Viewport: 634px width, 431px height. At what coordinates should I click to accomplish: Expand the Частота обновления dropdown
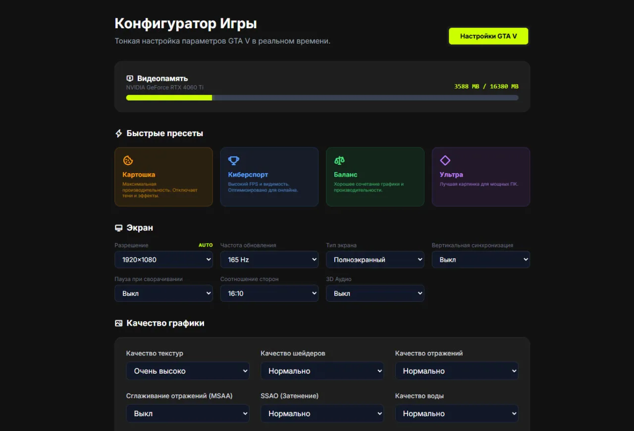[x=269, y=259]
